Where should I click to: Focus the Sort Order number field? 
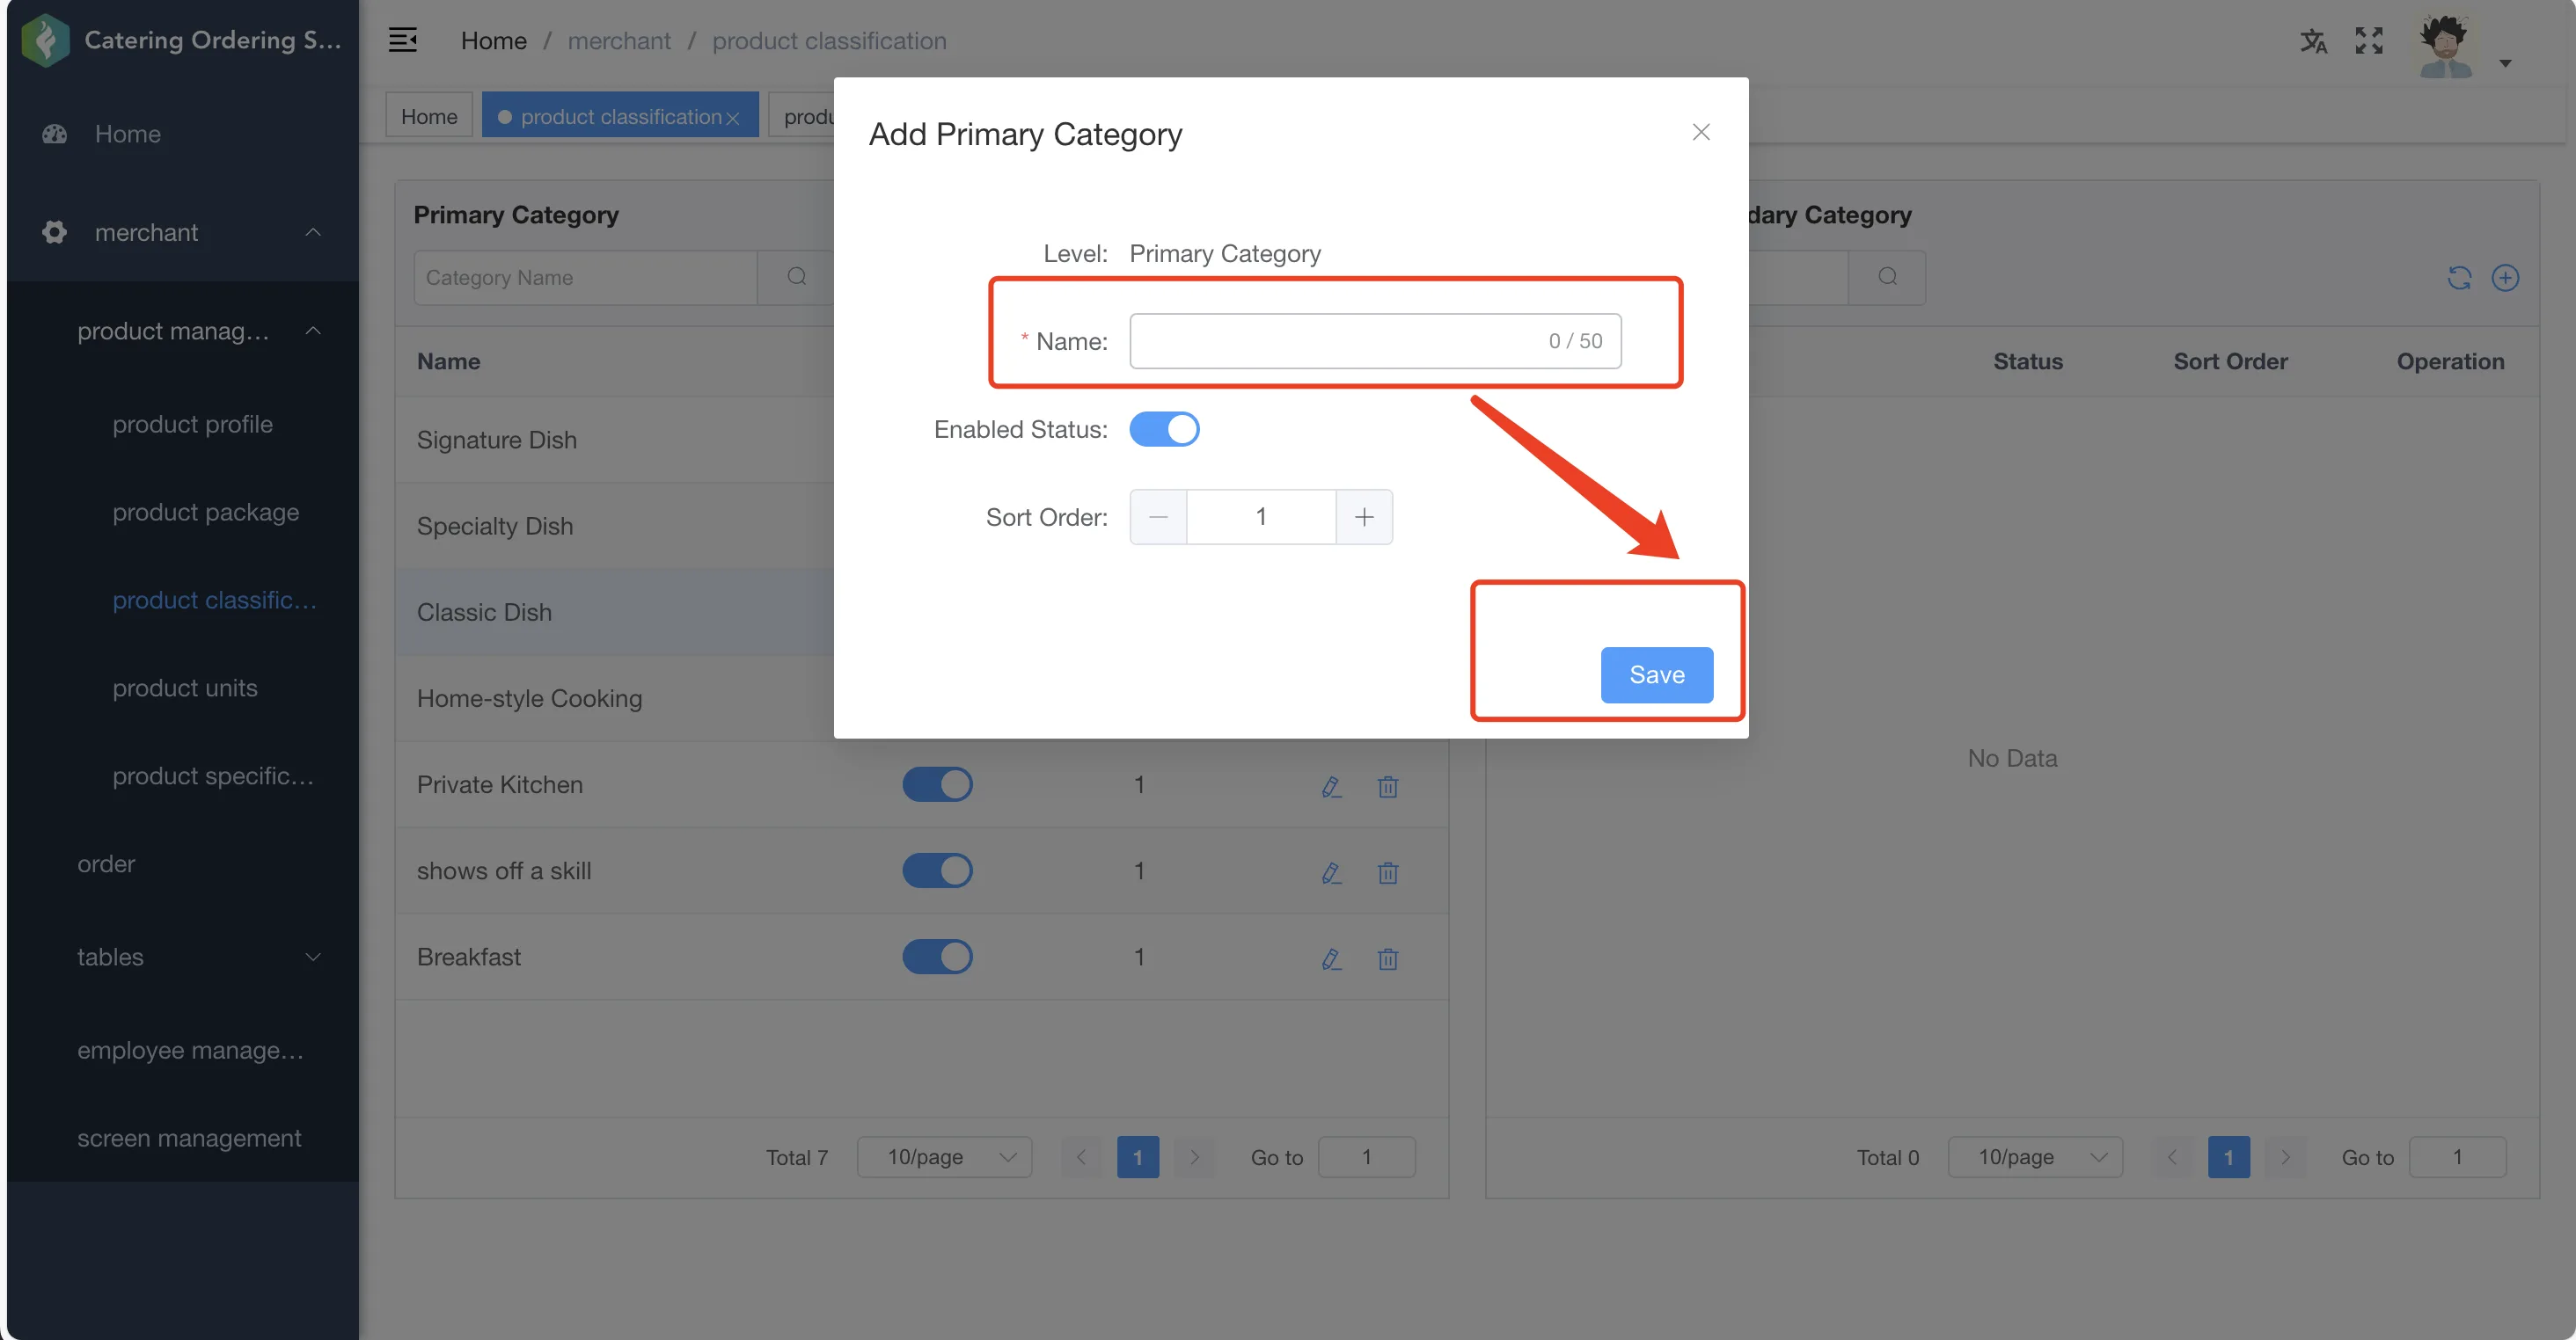click(x=1261, y=517)
